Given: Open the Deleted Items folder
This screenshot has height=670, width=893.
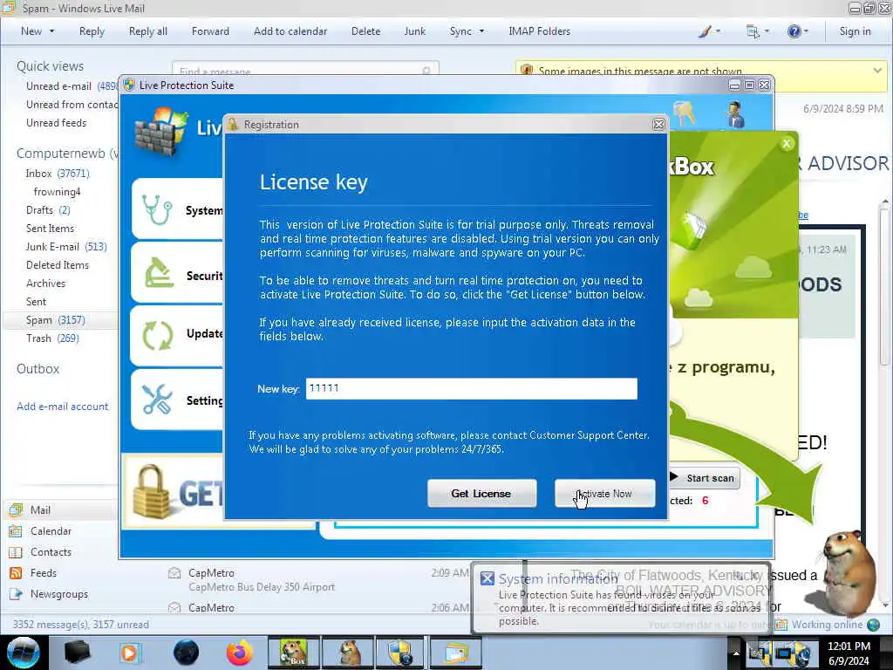Looking at the screenshot, I should (x=58, y=265).
